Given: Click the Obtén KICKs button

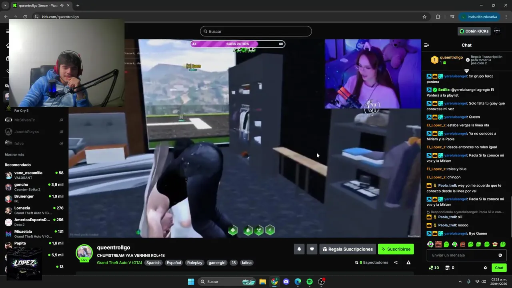Looking at the screenshot, I should (474, 31).
